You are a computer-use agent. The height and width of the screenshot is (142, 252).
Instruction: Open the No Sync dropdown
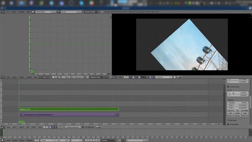coord(109,140)
